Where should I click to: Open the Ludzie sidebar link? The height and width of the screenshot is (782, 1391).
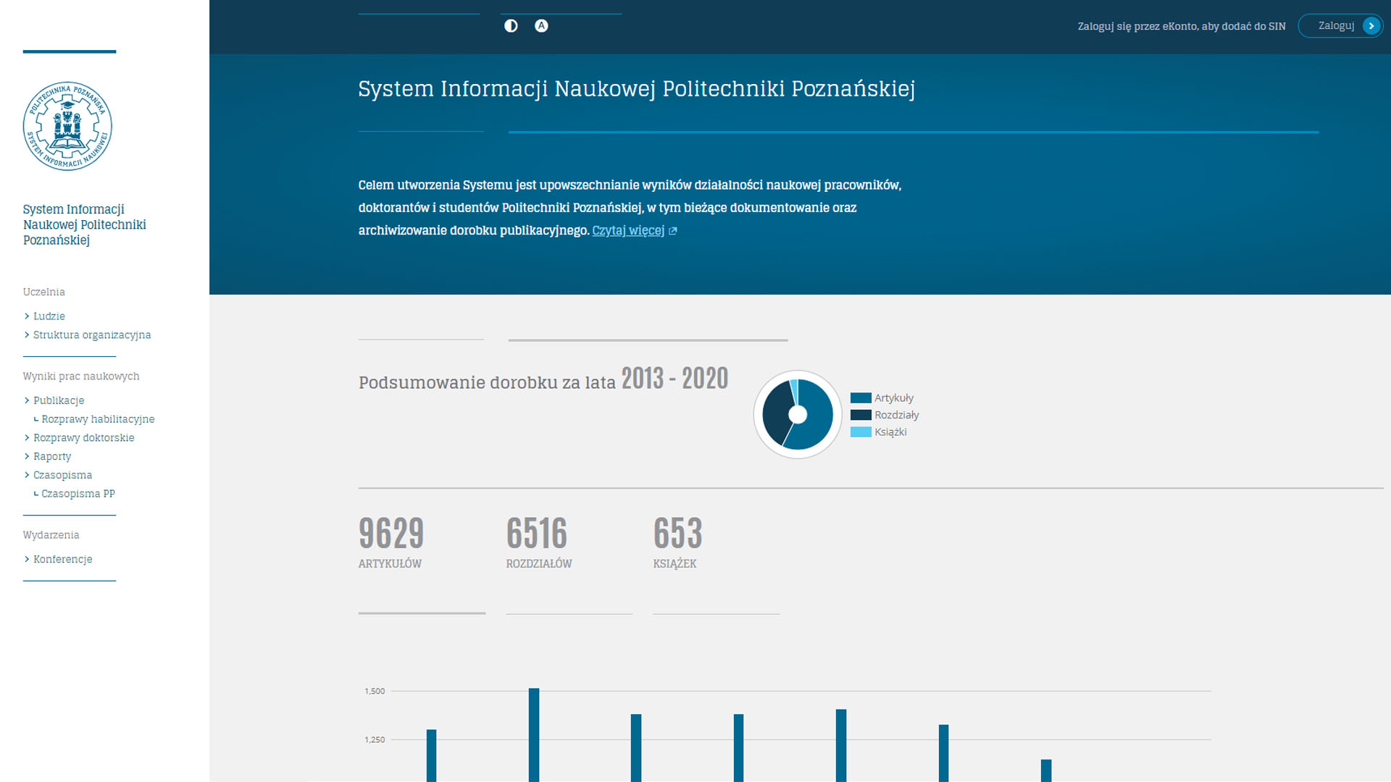click(x=49, y=316)
